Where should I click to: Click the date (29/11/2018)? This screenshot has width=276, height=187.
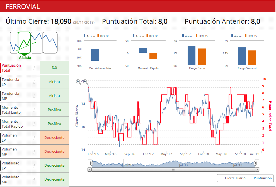[x=84, y=23]
